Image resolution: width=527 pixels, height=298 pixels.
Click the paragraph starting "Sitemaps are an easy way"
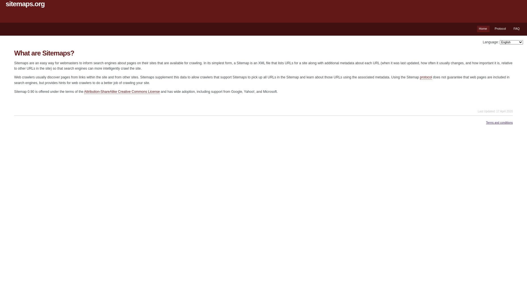[263, 66]
